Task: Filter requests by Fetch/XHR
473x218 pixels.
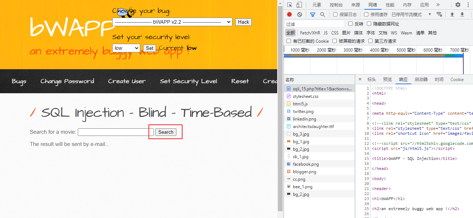Action: [310, 33]
